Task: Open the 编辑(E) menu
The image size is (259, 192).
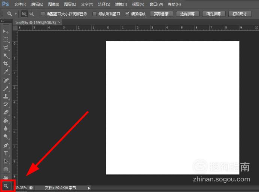Action: pos(37,4)
